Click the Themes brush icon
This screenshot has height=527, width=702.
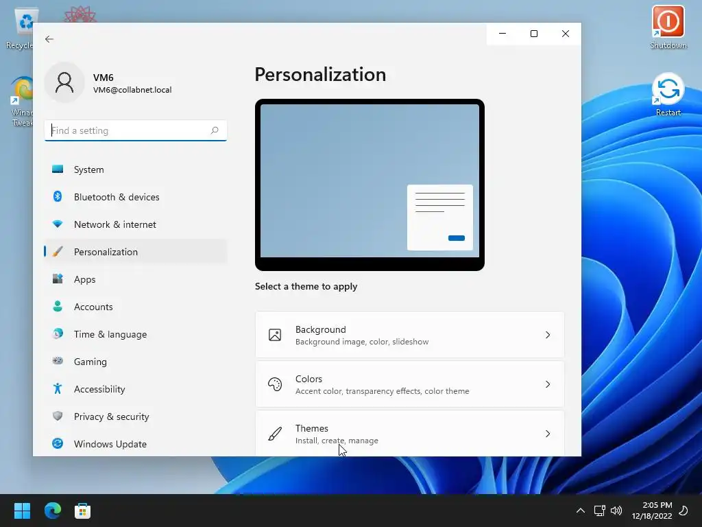(x=275, y=434)
